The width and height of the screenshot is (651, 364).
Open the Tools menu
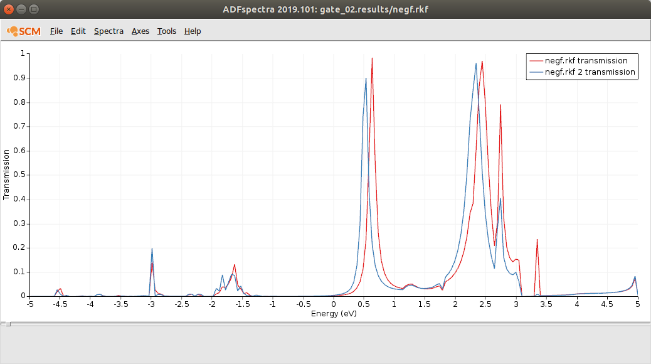166,31
